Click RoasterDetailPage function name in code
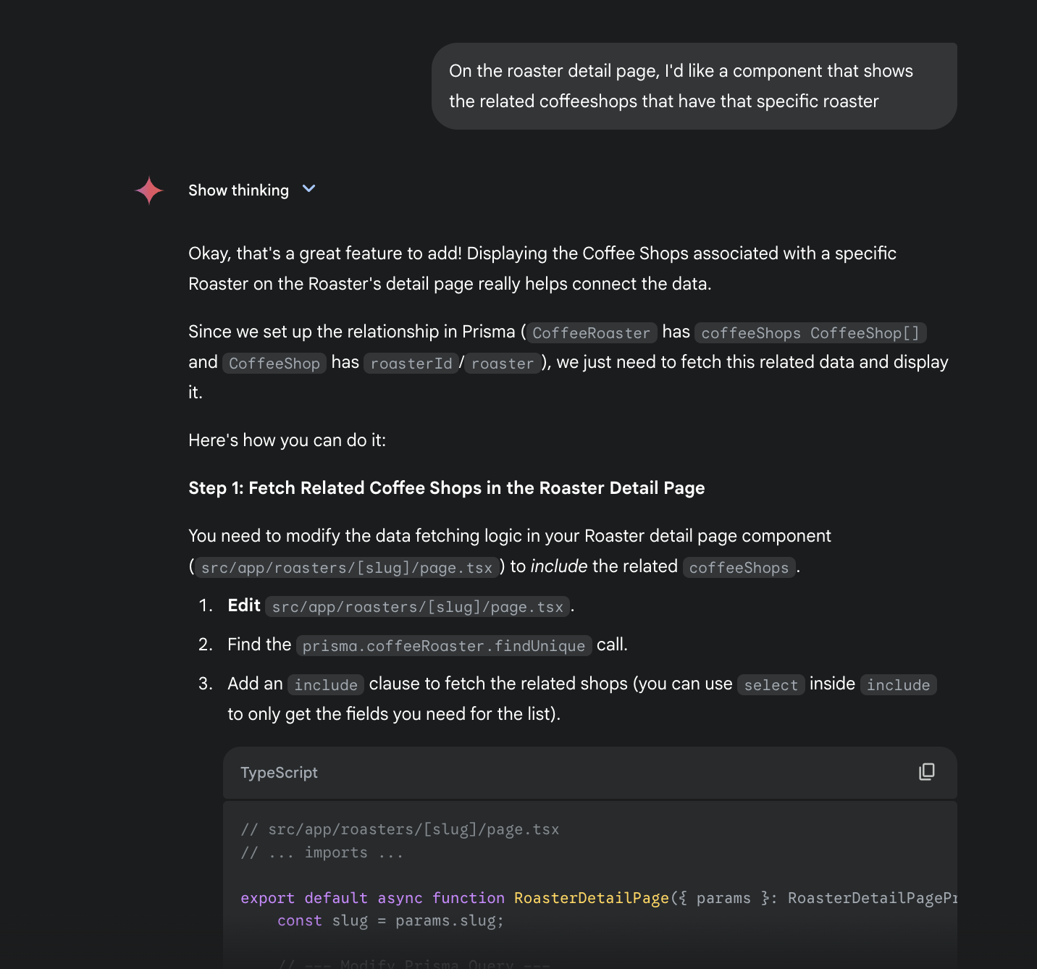This screenshot has height=969, width=1037. point(592,898)
